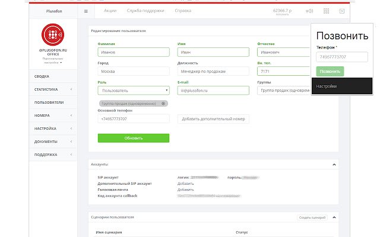The image size is (380, 237).
Task: Open Служба поддержки top menu
Action: coord(145,11)
